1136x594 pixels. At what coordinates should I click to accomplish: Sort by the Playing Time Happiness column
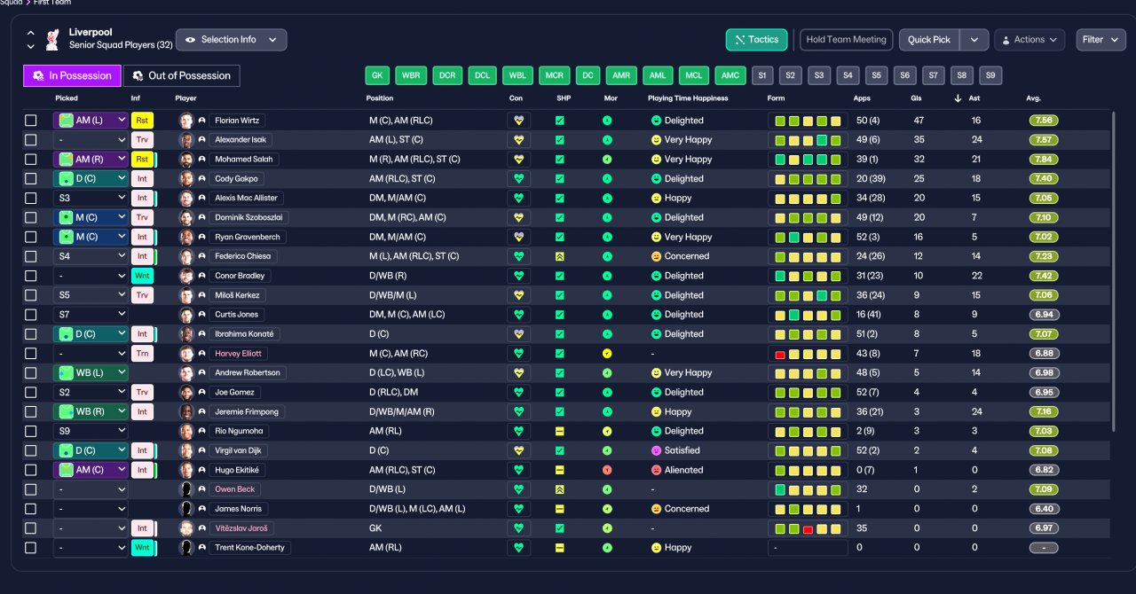tap(688, 98)
